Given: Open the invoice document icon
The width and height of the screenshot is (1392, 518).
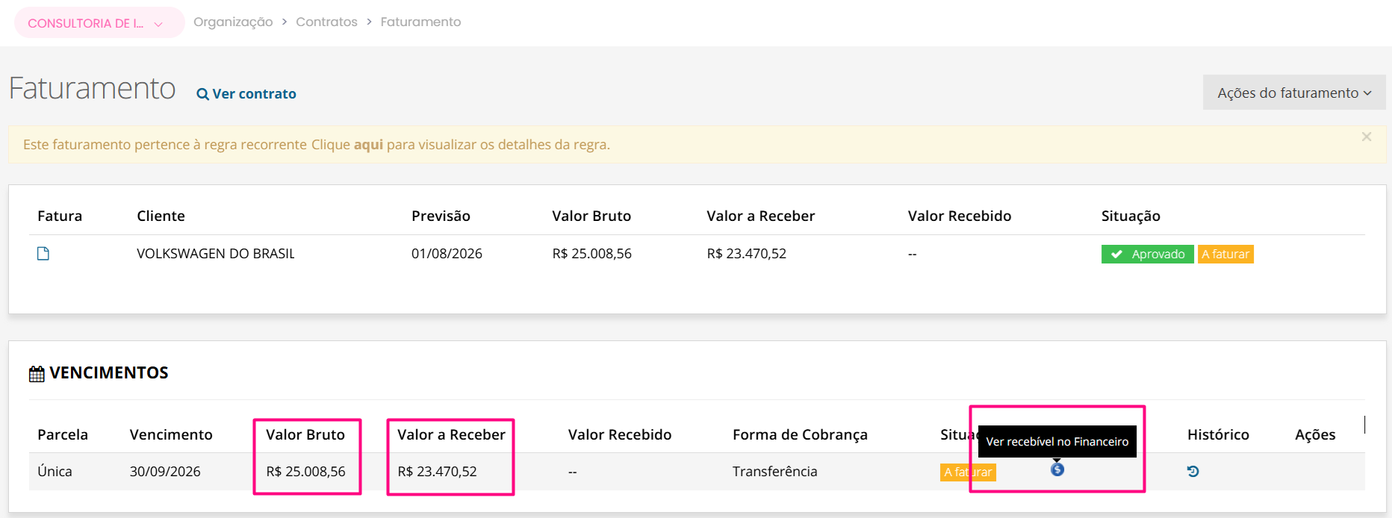Looking at the screenshot, I should pos(43,254).
